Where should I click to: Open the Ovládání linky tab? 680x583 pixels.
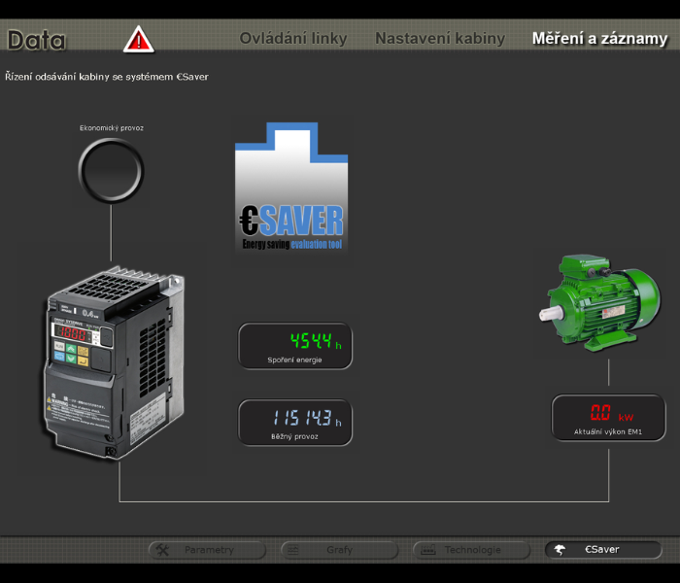(x=293, y=38)
